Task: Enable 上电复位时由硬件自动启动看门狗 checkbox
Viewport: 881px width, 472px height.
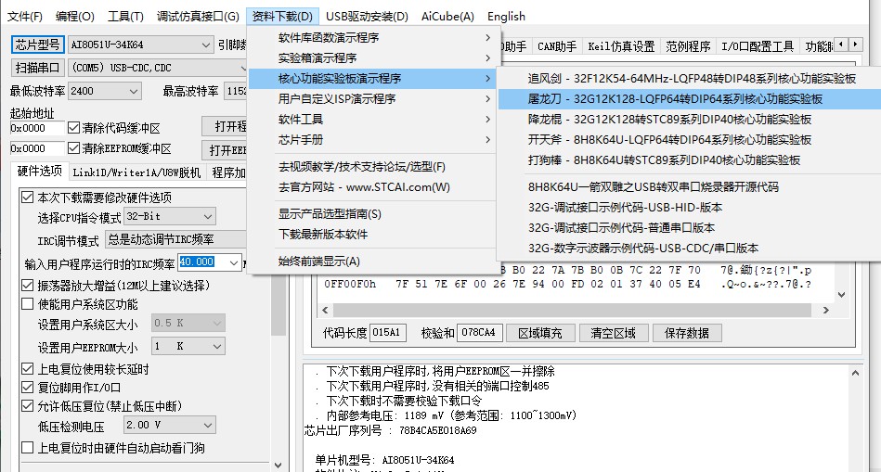Action: tap(27, 448)
